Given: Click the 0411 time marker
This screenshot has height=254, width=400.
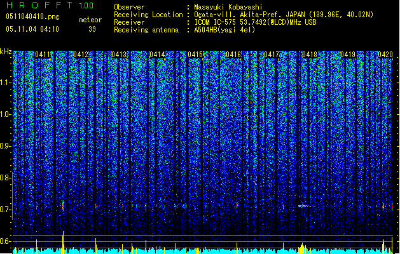Looking at the screenshot, I should pyautogui.click(x=43, y=55).
